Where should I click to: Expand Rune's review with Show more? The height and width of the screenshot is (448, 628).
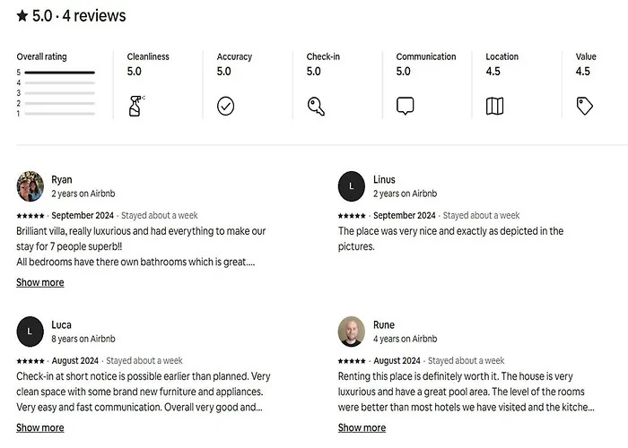(x=362, y=427)
